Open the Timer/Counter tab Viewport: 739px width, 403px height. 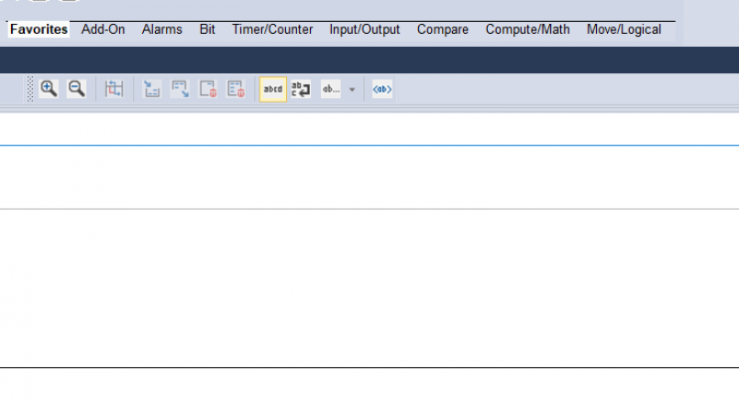[272, 29]
